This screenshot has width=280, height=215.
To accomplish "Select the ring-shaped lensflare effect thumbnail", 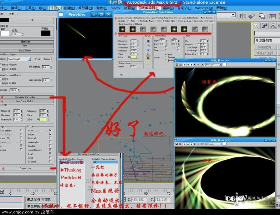I will pos(143,29).
